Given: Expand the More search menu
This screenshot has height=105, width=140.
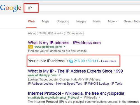Looking at the screenshot, I should click(x=113, y=21).
